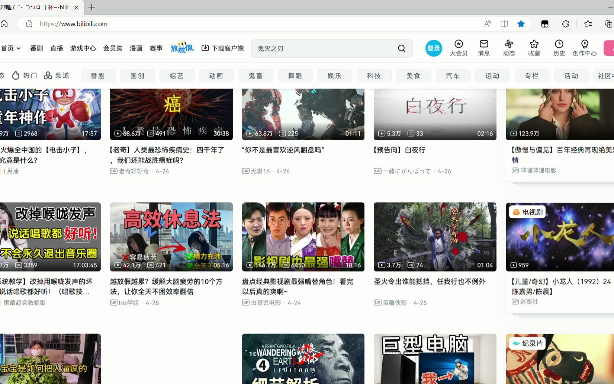This screenshot has height=384, width=614.
Task: Select the 国创 category chip
Action: pos(137,76)
